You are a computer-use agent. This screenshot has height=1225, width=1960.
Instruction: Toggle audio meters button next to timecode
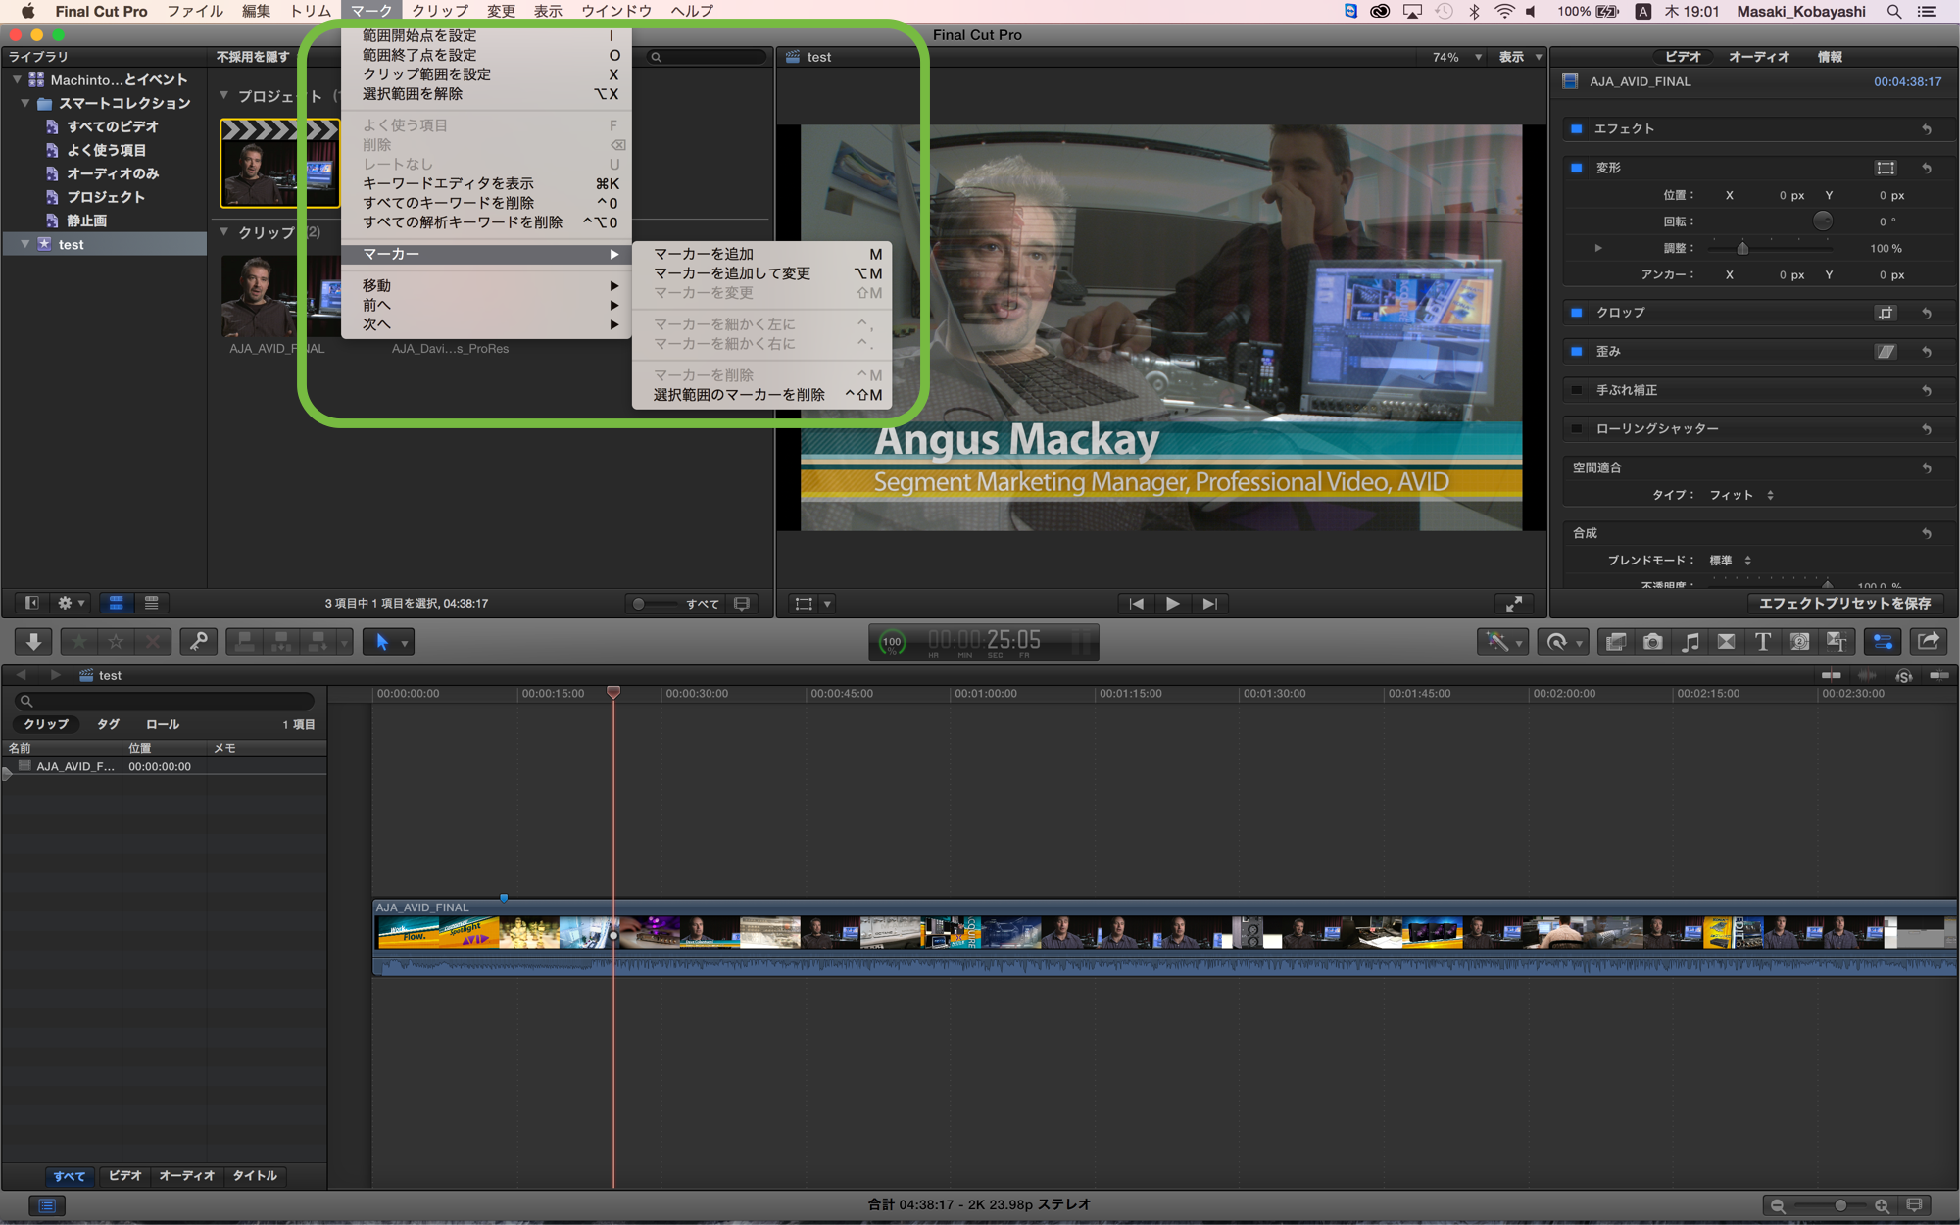coord(1081,643)
